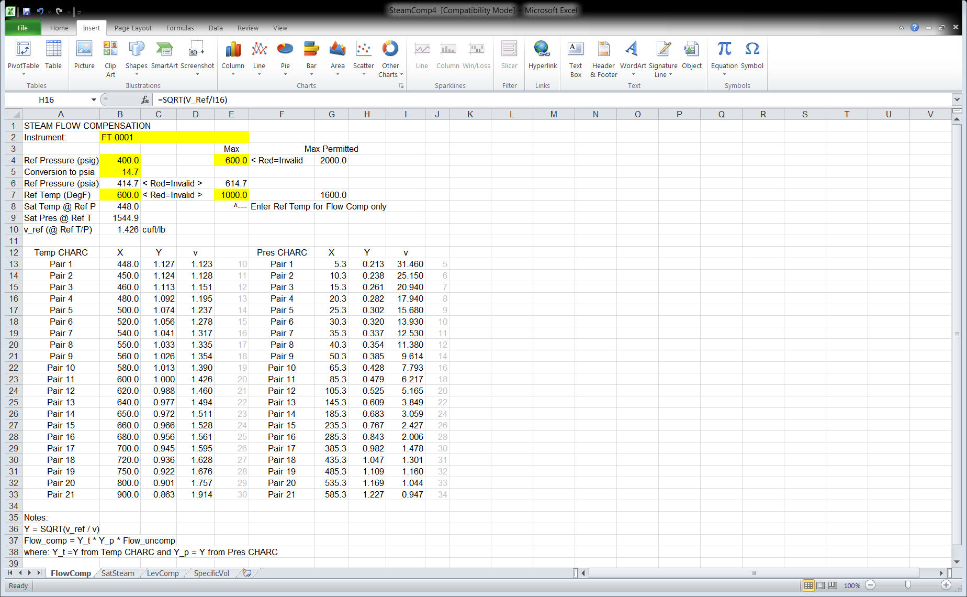Screen dimensions: 967x597
Task: Insert a Table from ribbon
Action: point(53,55)
